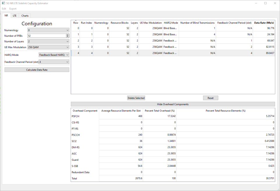
Task: Select the NR tab
Action: click(6, 15)
